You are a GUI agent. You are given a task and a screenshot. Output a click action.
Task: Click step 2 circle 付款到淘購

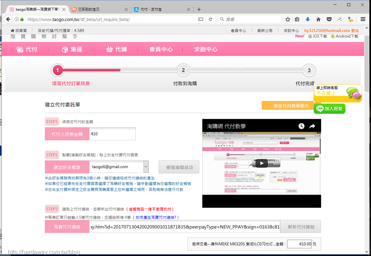pyautogui.click(x=183, y=70)
